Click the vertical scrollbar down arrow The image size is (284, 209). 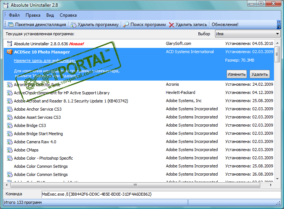[x=277, y=179]
